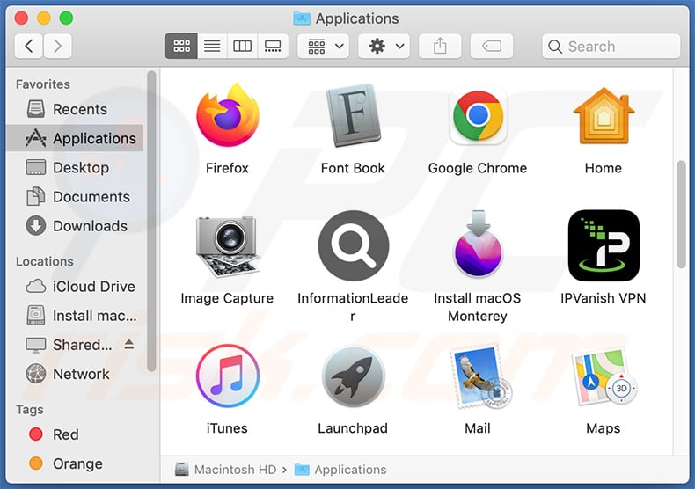695x489 pixels.
Task: Click the InformationLeader magnifier icon
Action: click(x=354, y=245)
